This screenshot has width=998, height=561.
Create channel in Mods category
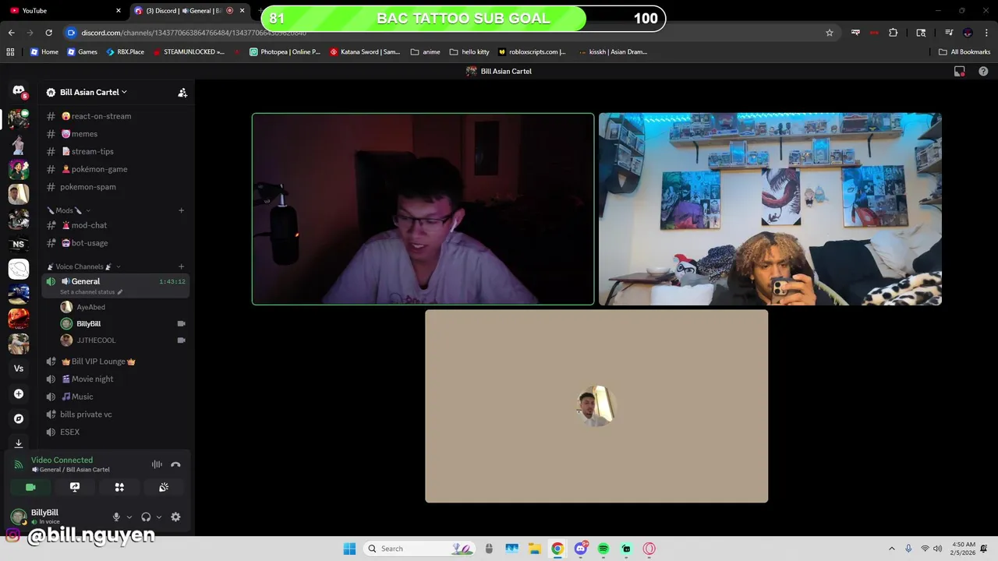[182, 210]
